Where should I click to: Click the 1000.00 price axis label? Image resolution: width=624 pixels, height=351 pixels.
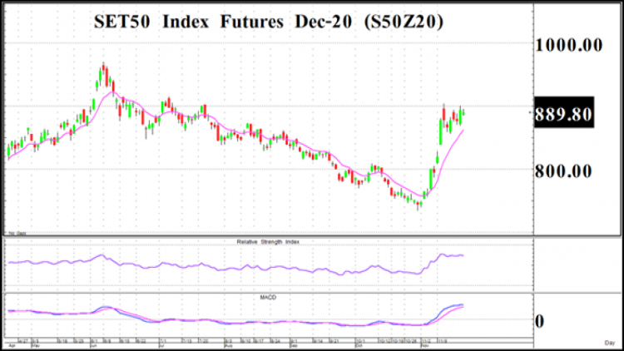(569, 45)
